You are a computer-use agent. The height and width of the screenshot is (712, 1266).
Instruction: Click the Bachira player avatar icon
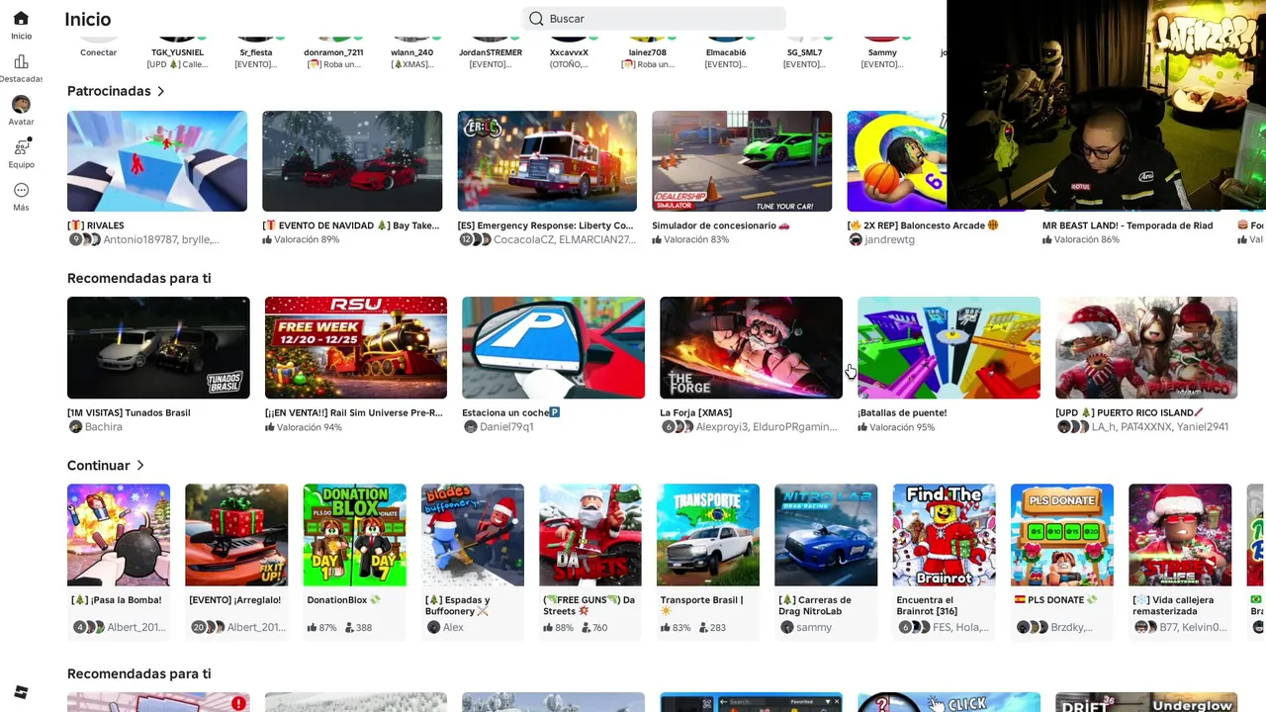(x=75, y=427)
